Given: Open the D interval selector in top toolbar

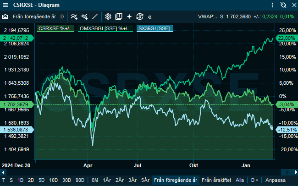Looking at the screenshot, I should pos(62,16).
